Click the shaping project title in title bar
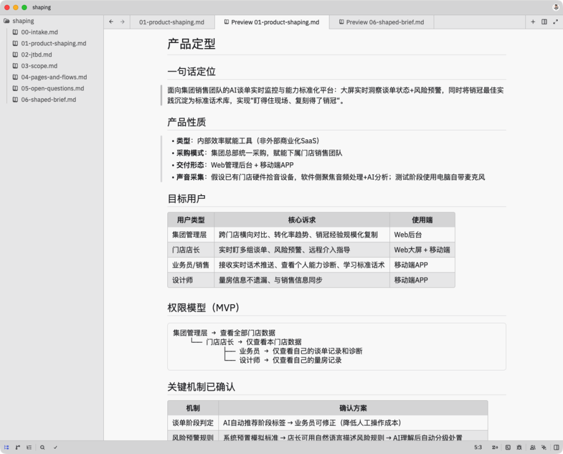The width and height of the screenshot is (563, 454). (x=42, y=7)
